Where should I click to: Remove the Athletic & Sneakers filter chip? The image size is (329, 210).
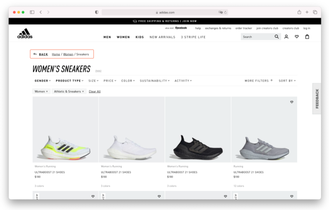83,91
